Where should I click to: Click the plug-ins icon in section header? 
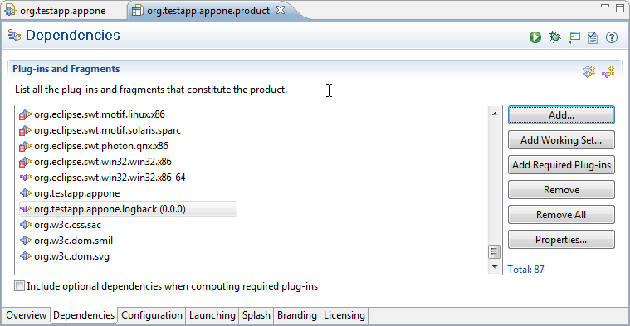coord(588,72)
